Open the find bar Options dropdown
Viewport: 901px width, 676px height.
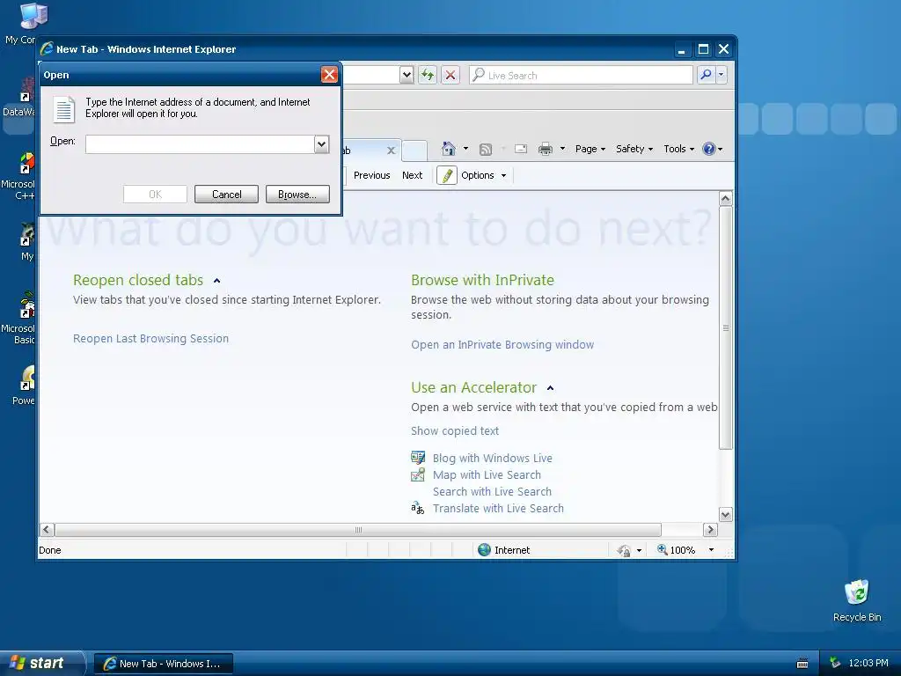pyautogui.click(x=484, y=175)
